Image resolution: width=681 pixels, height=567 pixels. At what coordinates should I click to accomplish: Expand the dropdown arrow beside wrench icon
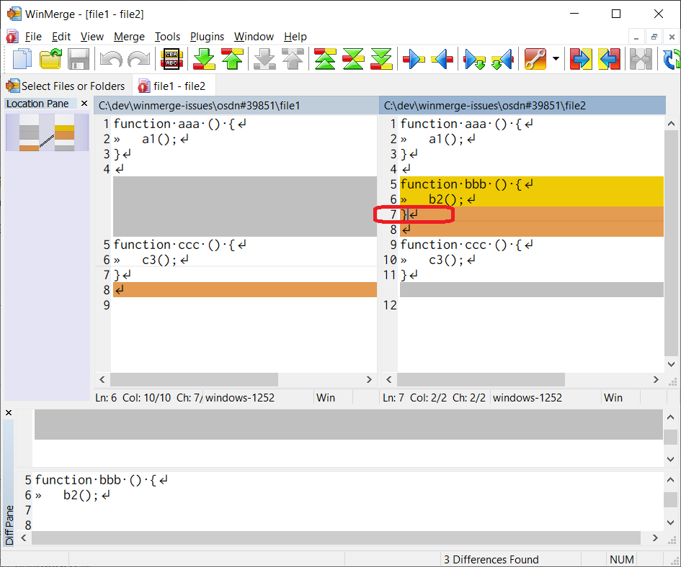[556, 60]
